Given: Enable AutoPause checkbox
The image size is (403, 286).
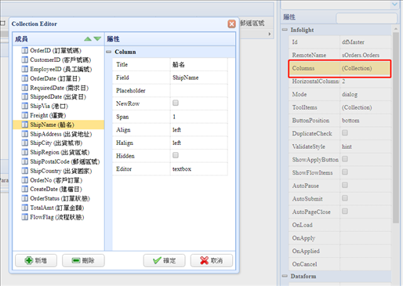Looking at the screenshot, I should tap(345, 185).
